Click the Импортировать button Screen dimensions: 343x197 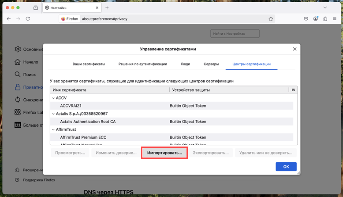click(x=164, y=153)
